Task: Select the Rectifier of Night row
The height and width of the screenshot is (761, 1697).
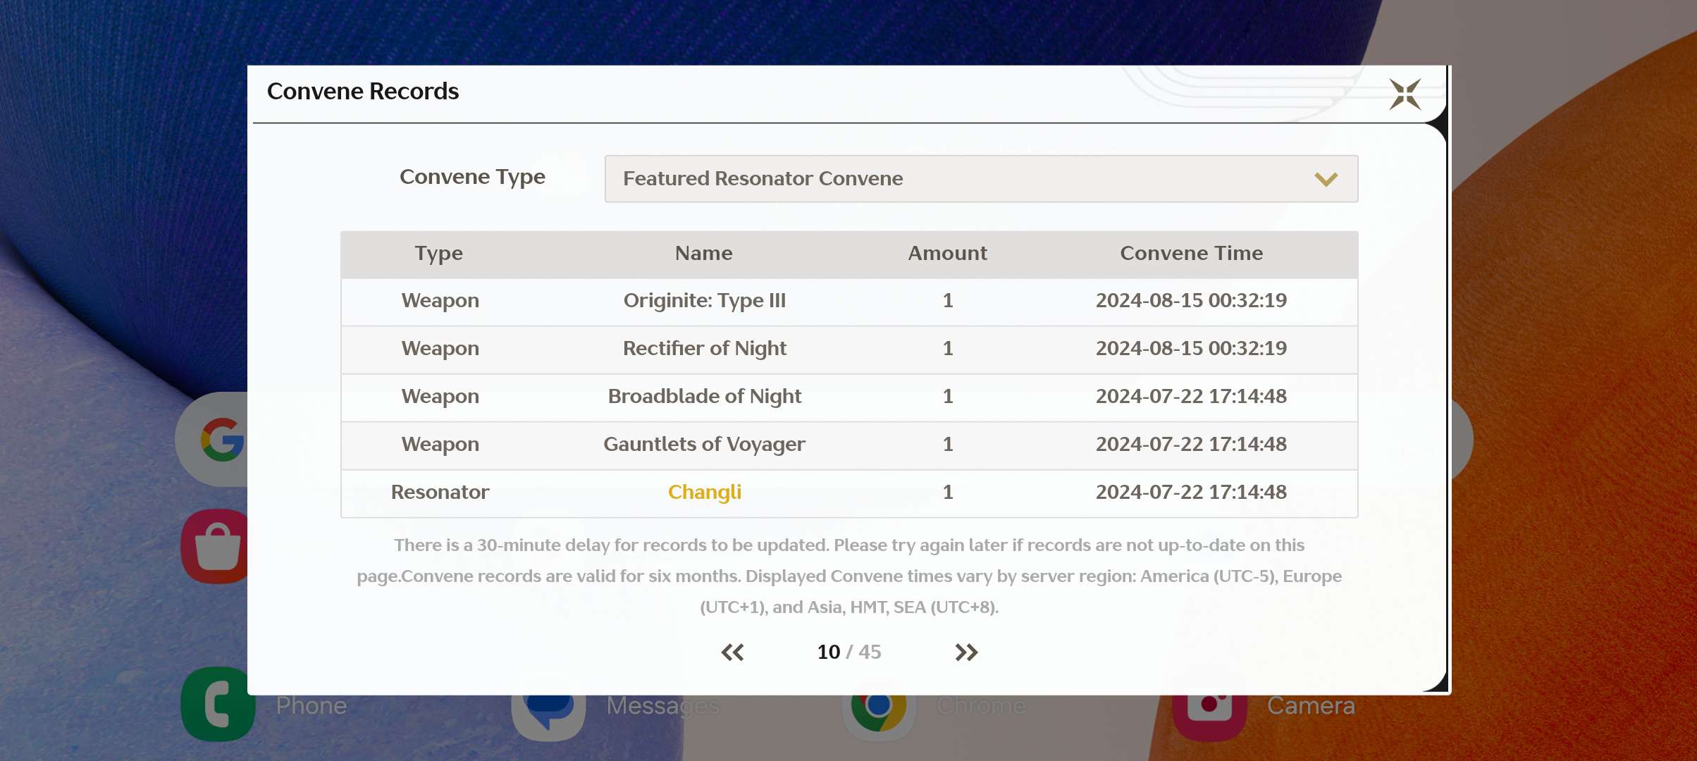Action: coord(704,349)
